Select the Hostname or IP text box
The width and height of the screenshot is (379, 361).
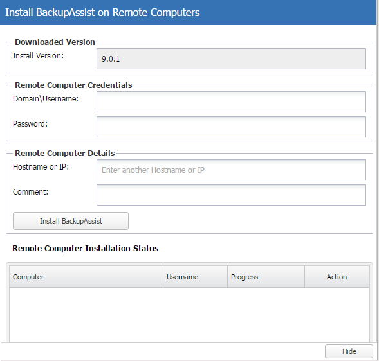tap(231, 170)
